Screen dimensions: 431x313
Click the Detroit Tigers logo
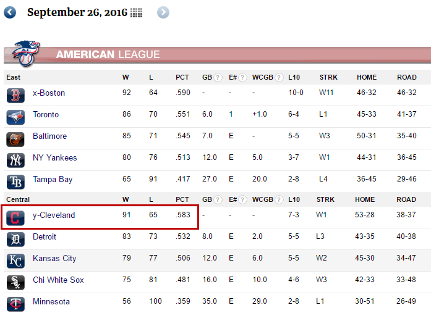[x=15, y=239]
